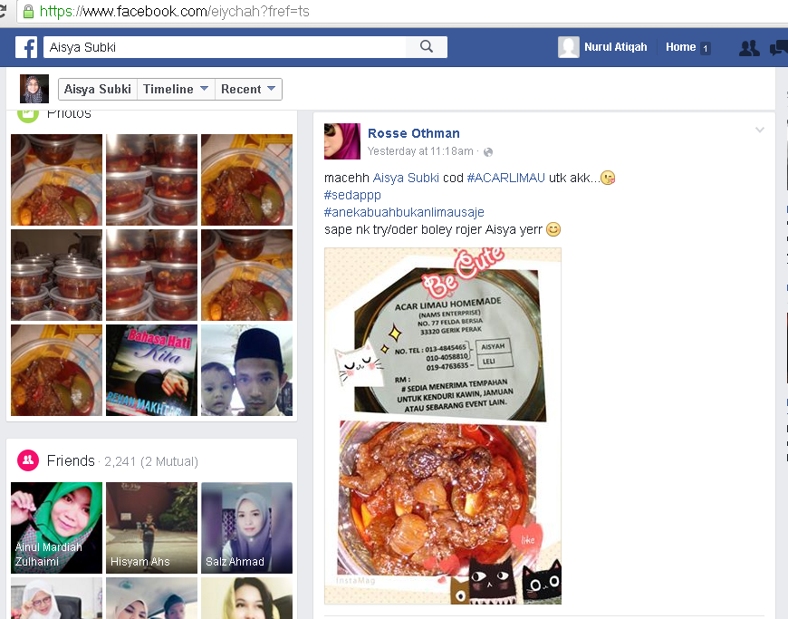
Task: Click Nurul Atiqah profile picture icon
Action: 569,47
